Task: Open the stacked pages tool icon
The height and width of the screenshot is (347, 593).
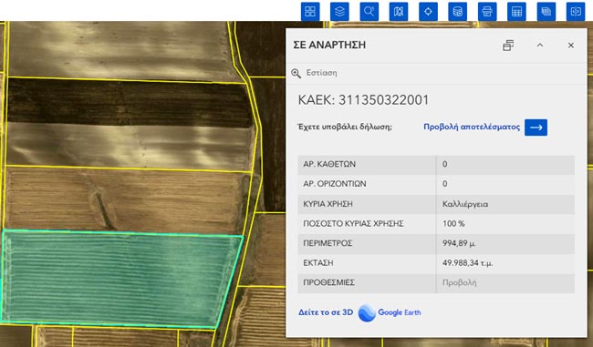Action: coord(546,11)
